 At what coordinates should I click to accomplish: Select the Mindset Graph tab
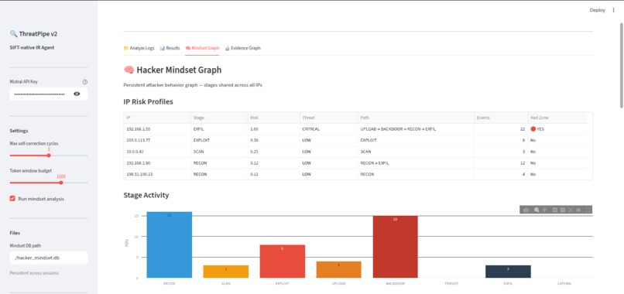coord(202,48)
